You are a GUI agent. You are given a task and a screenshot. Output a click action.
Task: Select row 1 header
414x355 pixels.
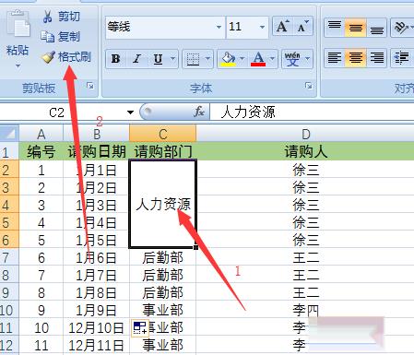pos(9,151)
